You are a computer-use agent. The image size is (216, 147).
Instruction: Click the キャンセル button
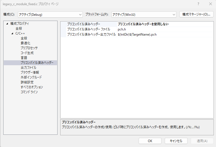coord(176,141)
